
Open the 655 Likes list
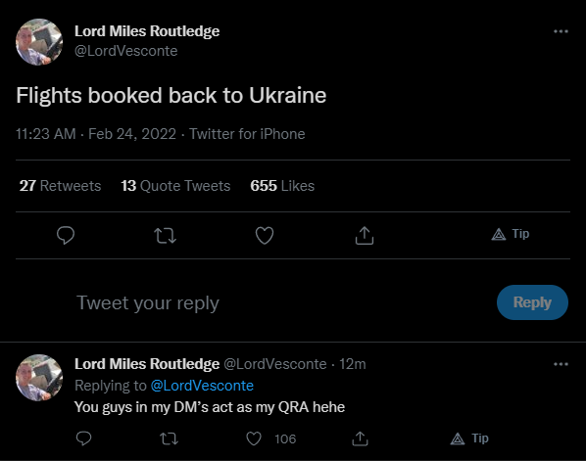click(282, 186)
